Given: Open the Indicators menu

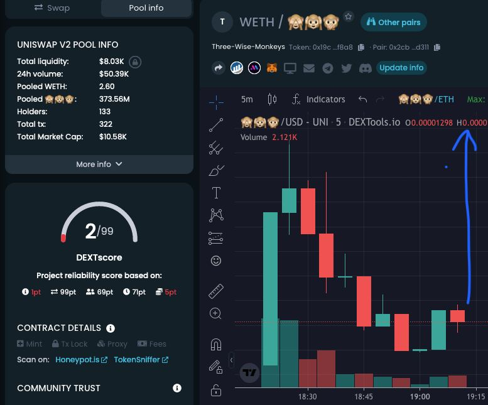Looking at the screenshot, I should (x=318, y=99).
